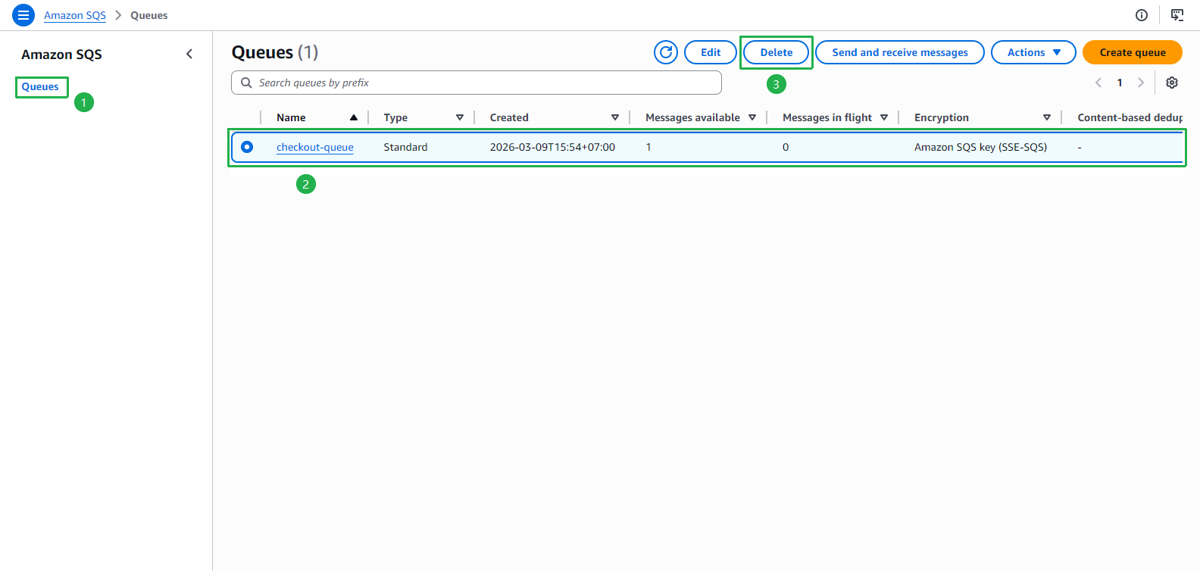This screenshot has width=1200, height=571.
Task: Open the Actions dropdown menu
Action: coord(1033,52)
